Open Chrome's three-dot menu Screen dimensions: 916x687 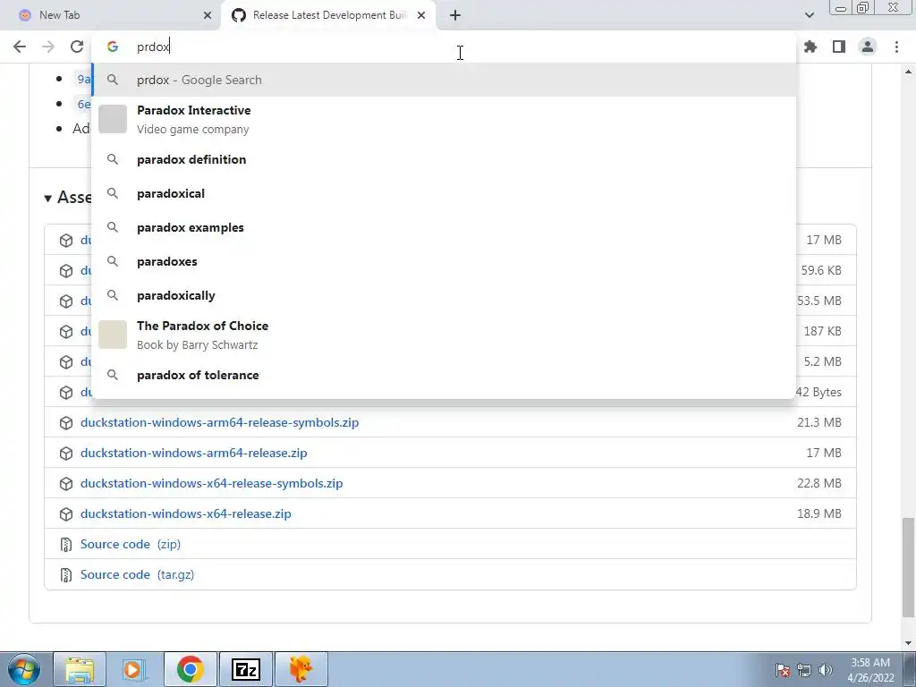click(x=896, y=47)
